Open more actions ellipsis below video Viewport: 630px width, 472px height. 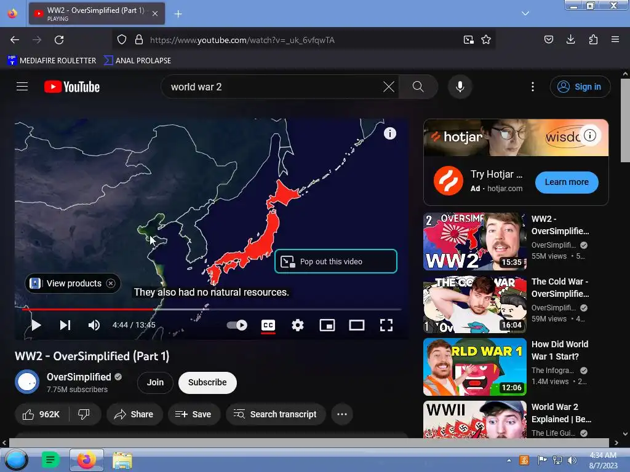coord(342,414)
